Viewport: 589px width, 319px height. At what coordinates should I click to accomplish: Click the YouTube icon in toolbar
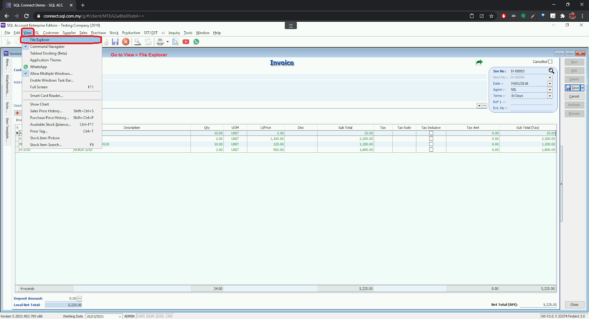[186, 42]
